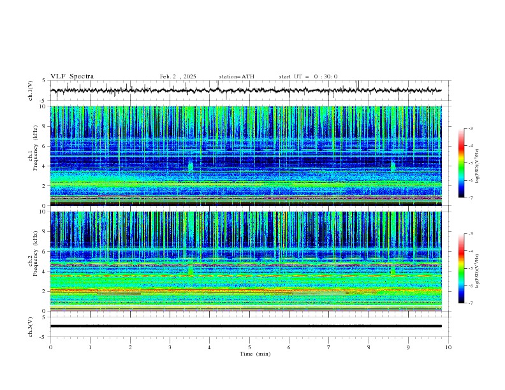This screenshot has height=390, width=505.
Task: Click the time axis tick label "8"
Action: point(369,347)
